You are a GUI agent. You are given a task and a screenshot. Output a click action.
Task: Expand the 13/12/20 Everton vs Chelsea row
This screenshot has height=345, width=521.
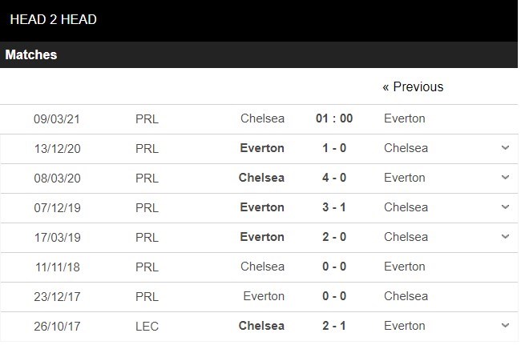coord(504,148)
